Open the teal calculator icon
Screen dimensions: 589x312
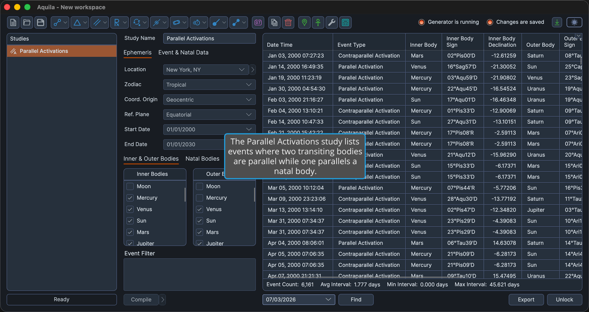(345, 22)
